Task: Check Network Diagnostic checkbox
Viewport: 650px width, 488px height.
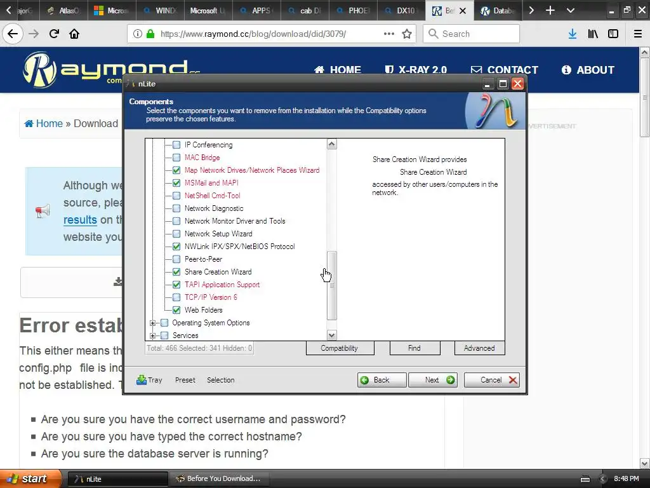Action: click(x=176, y=208)
